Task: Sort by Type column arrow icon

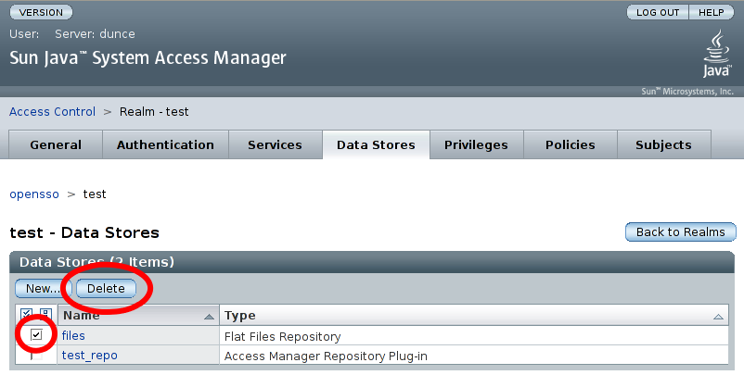Action: coord(719,317)
